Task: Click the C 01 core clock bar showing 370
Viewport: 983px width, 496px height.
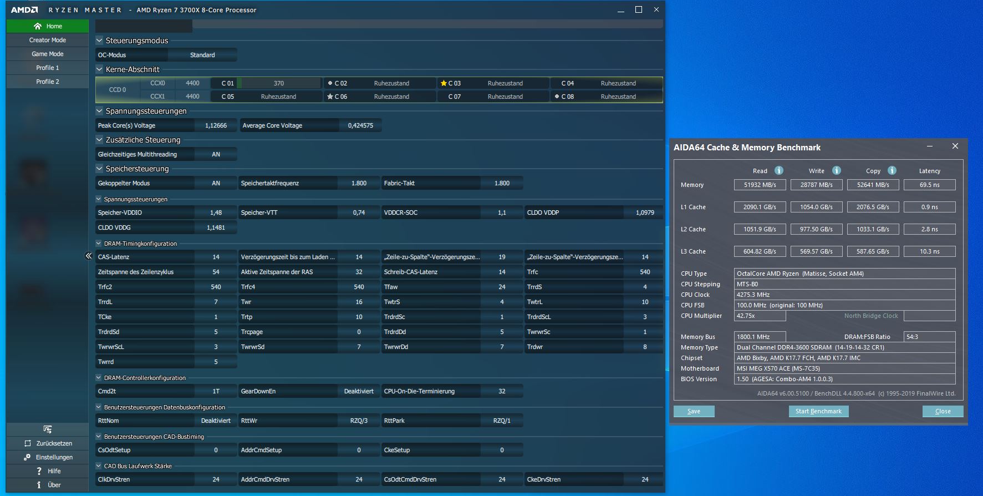Action: [279, 83]
